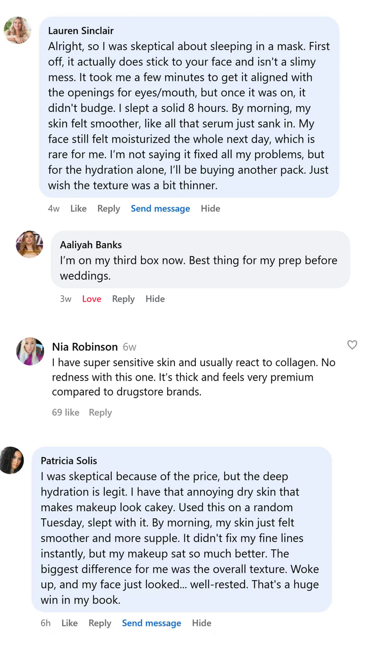The width and height of the screenshot is (366, 651).
Task: Hide Aaliyah Banks' comment
Action: tap(155, 299)
